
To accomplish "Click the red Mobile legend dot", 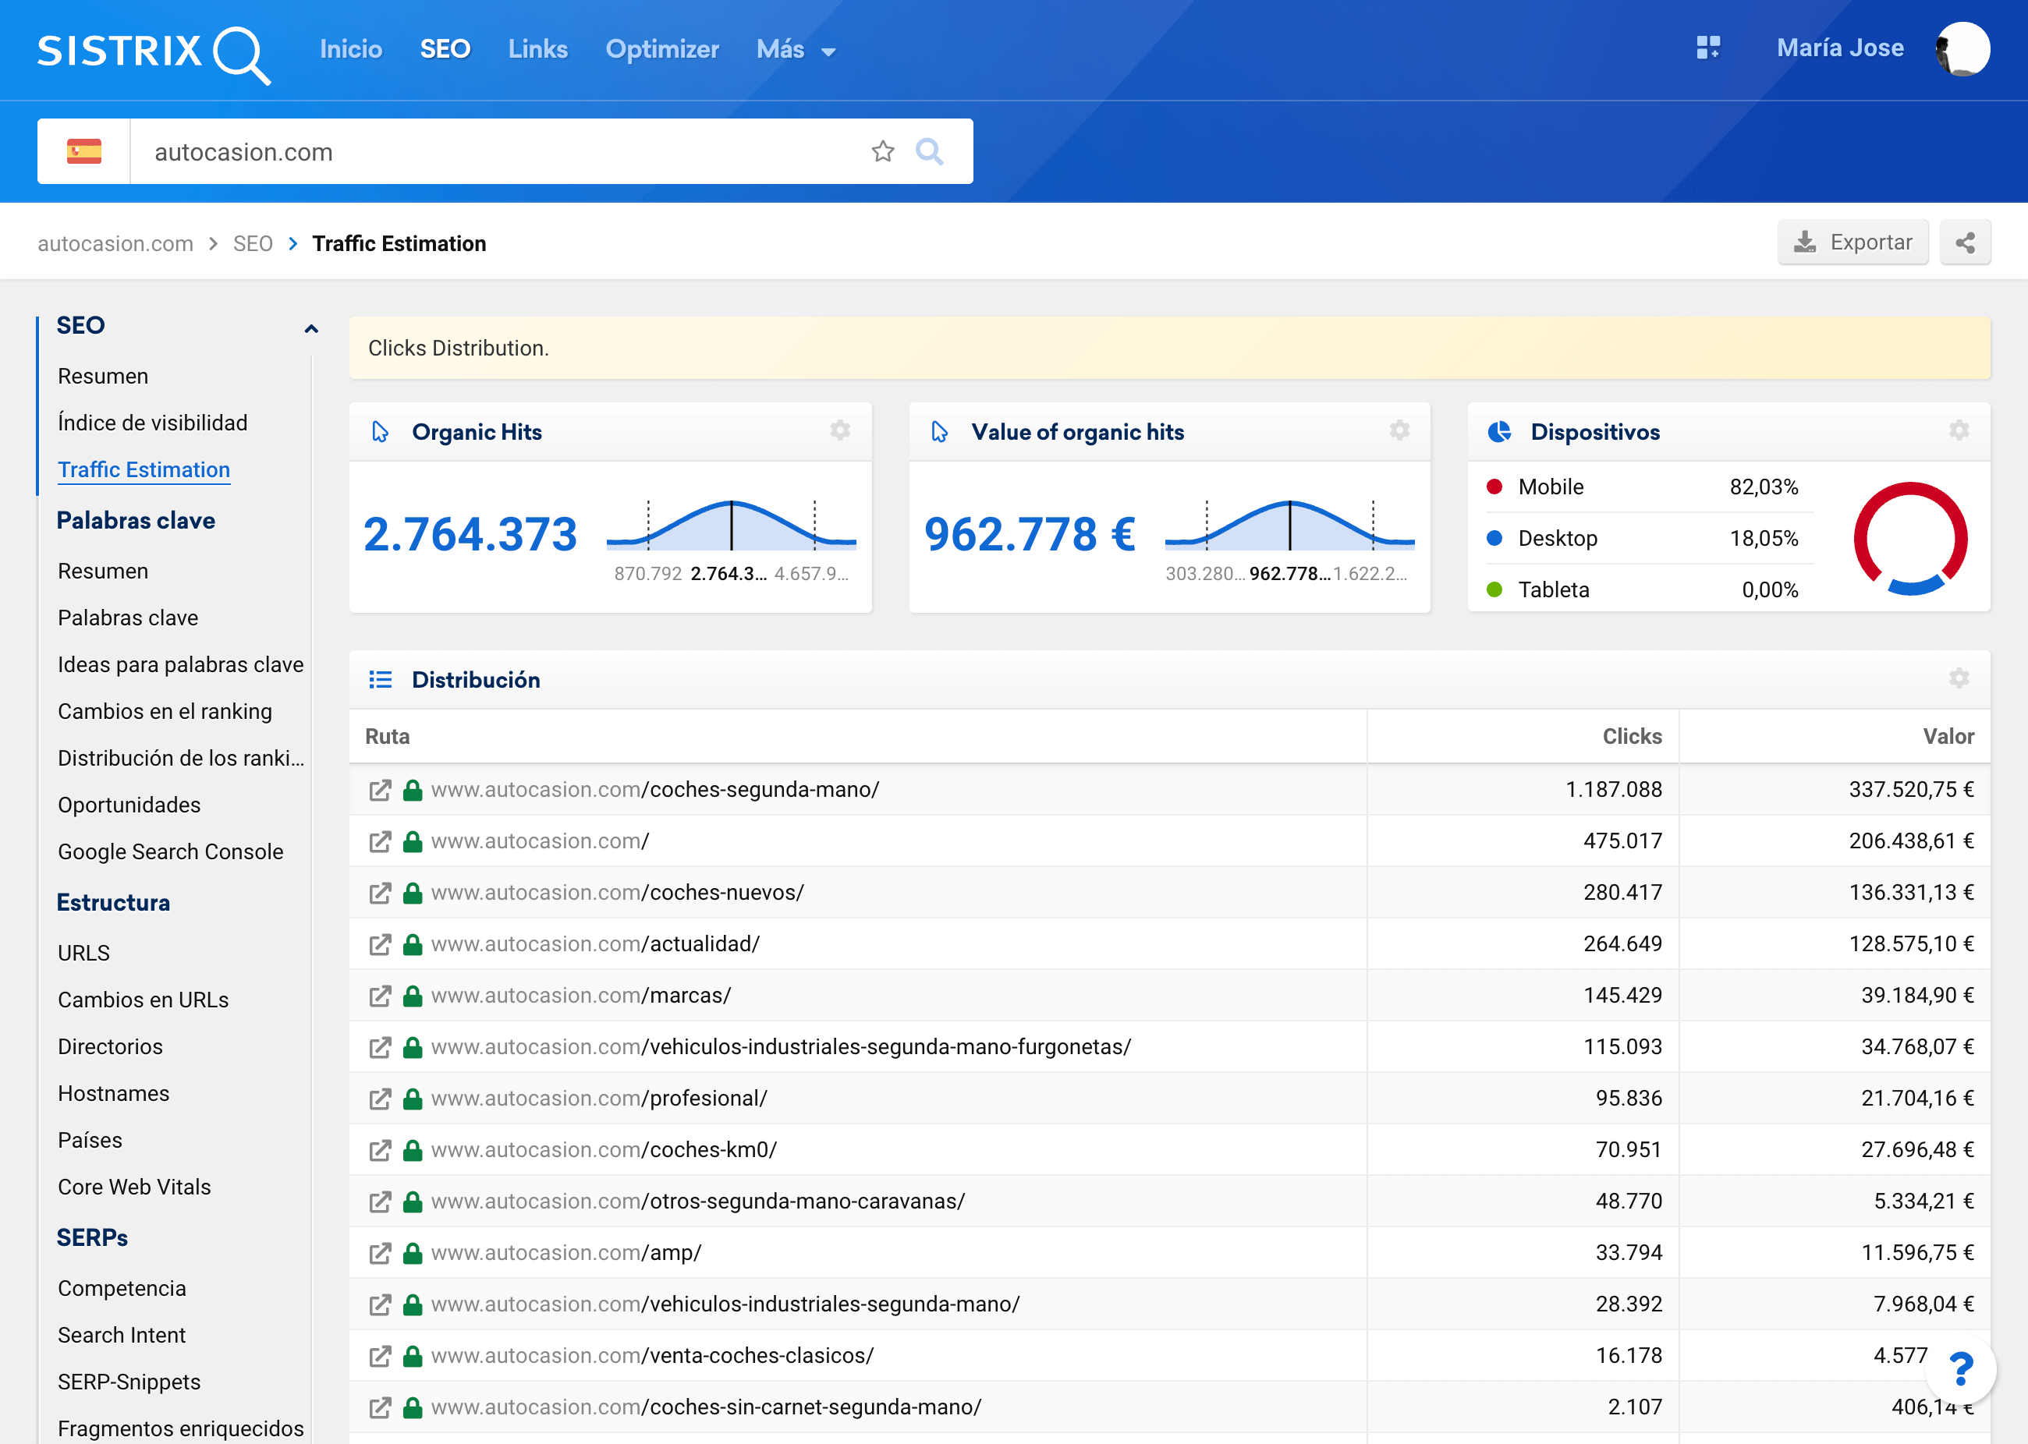I will click(1494, 487).
